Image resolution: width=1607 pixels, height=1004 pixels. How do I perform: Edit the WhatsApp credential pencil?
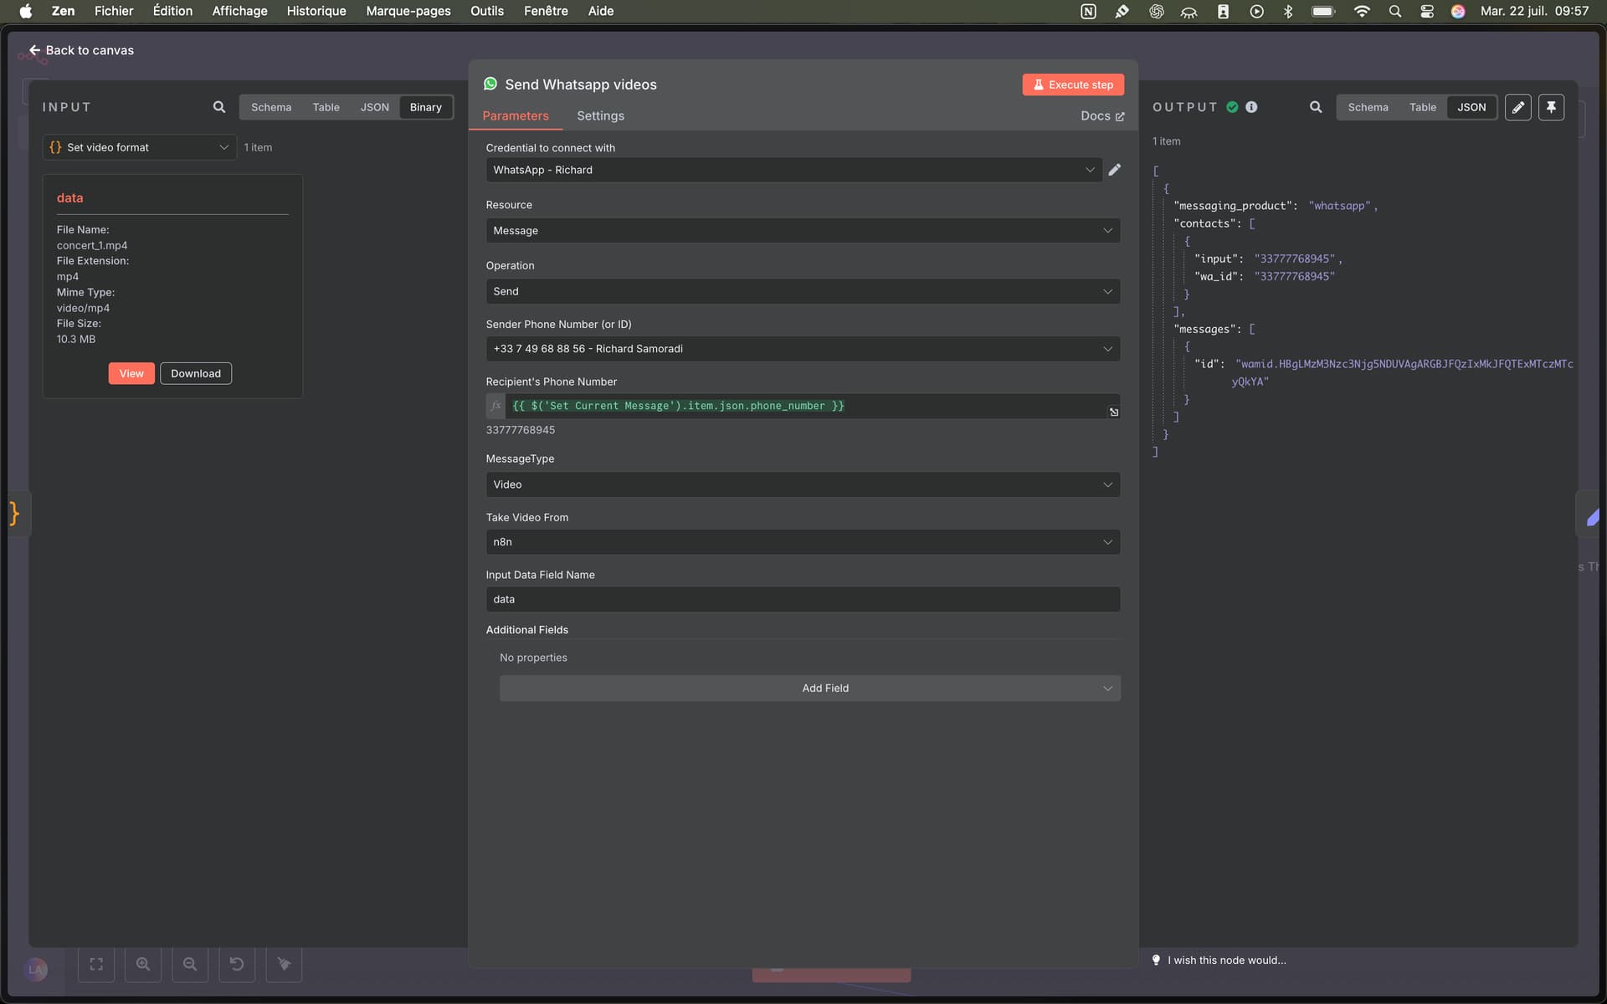[x=1115, y=170]
